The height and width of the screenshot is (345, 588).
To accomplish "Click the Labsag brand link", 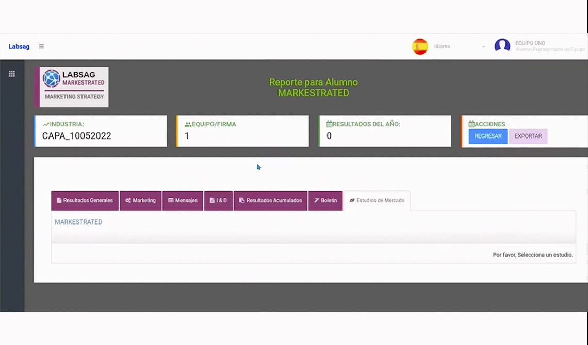I will click(x=19, y=46).
